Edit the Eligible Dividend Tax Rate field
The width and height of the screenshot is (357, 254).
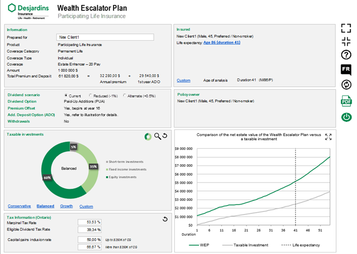89,230
